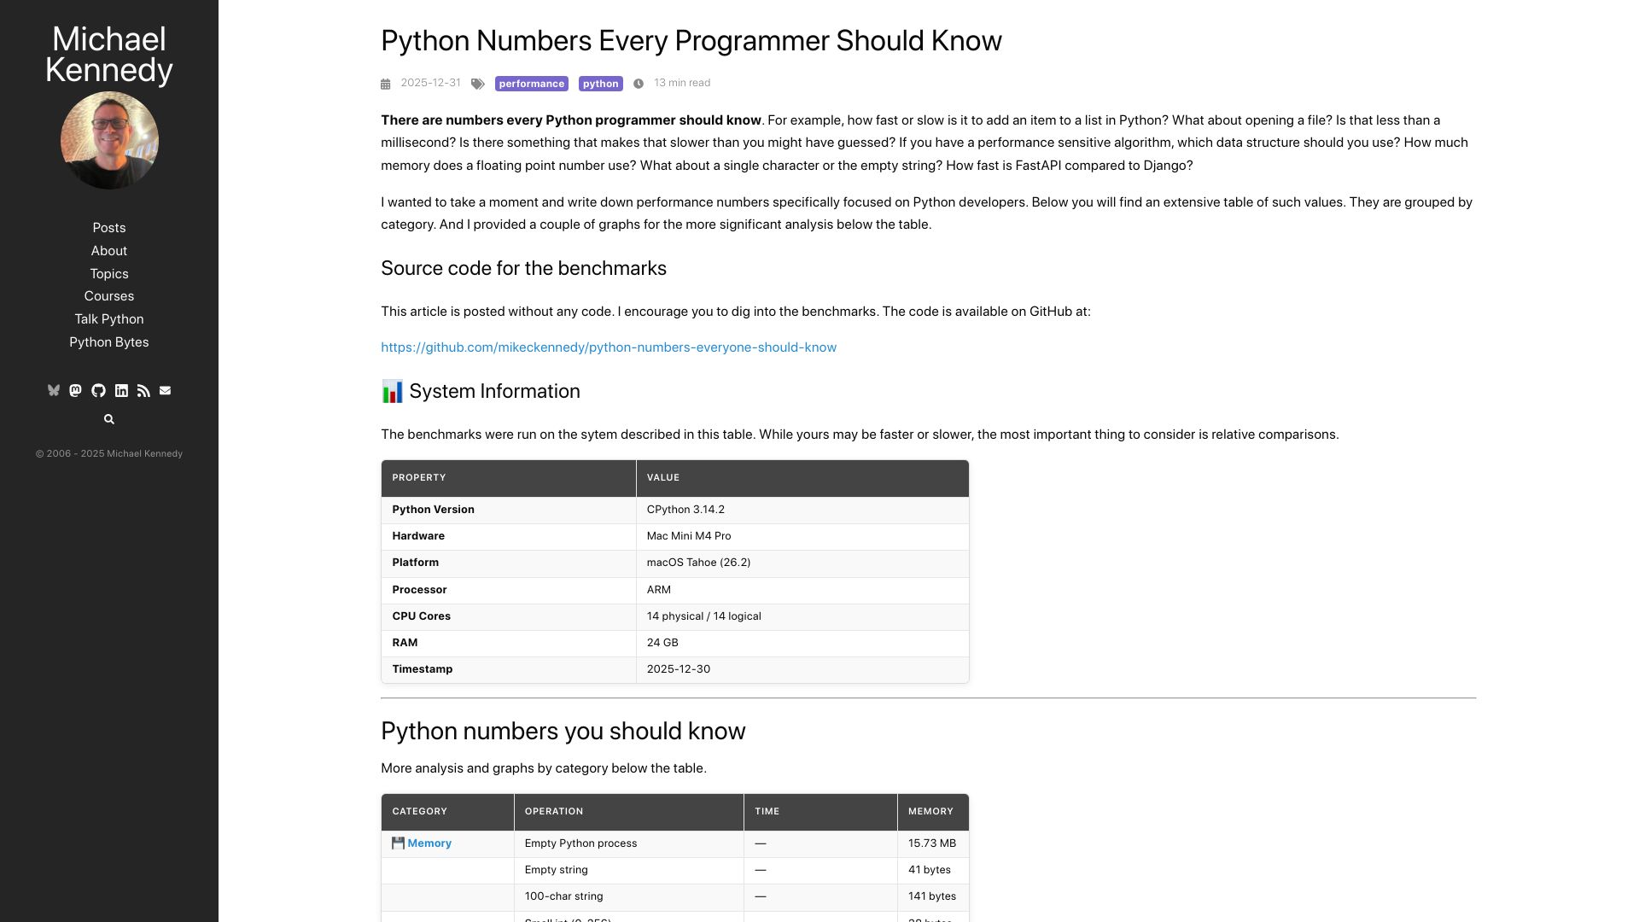
Task: Go to the About page
Action: click(x=109, y=250)
